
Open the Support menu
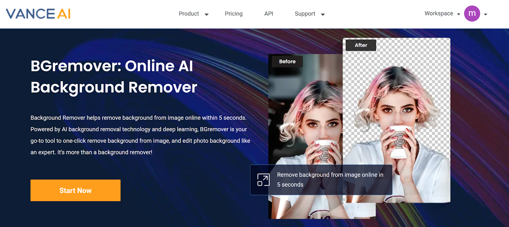pyautogui.click(x=305, y=14)
